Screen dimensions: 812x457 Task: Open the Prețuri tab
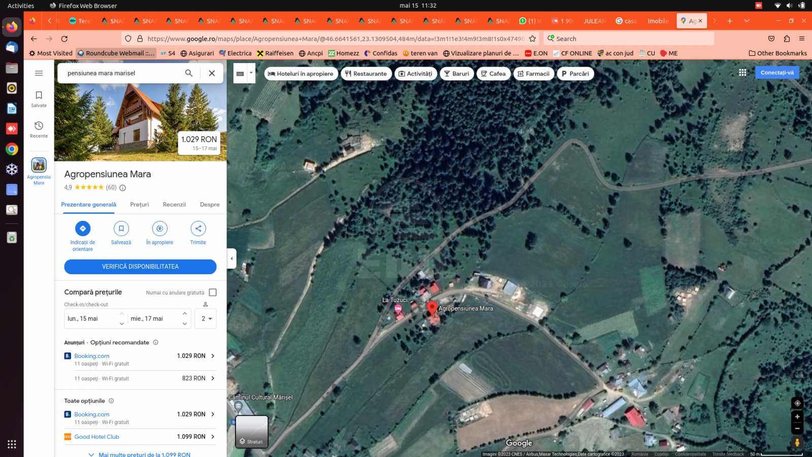pyautogui.click(x=139, y=205)
